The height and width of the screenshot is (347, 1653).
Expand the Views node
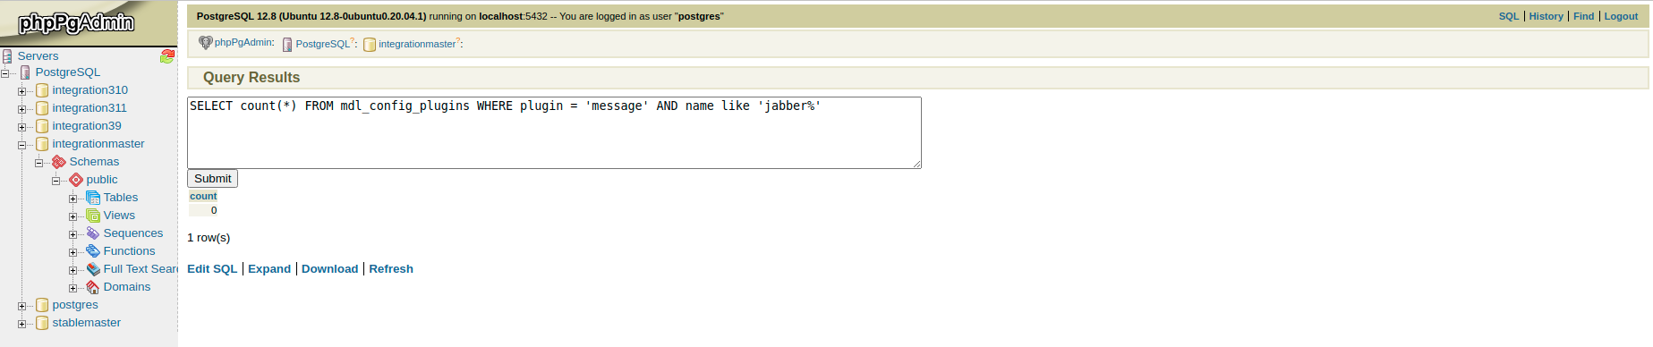72,216
